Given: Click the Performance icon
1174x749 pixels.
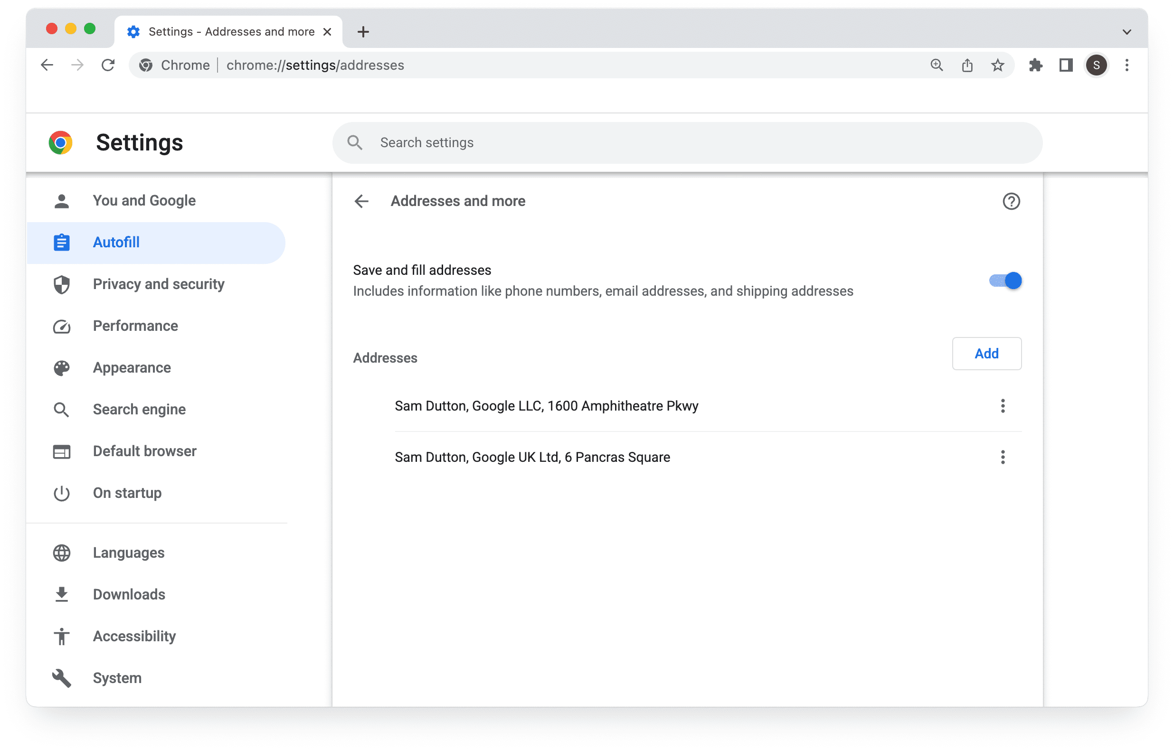Looking at the screenshot, I should click(x=62, y=326).
